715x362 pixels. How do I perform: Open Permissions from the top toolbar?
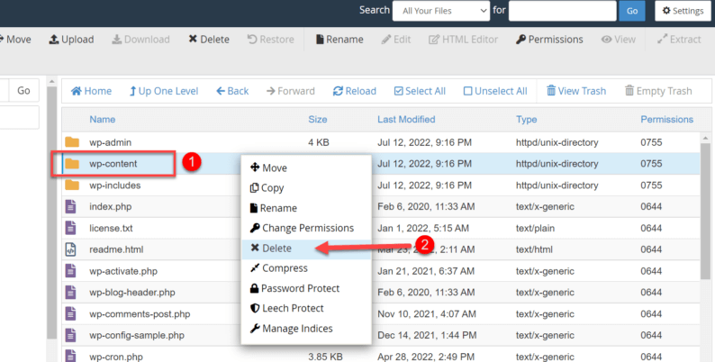[549, 40]
